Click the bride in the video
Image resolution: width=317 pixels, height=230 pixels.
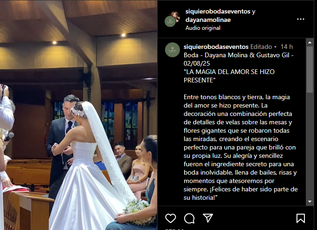tap(89, 166)
